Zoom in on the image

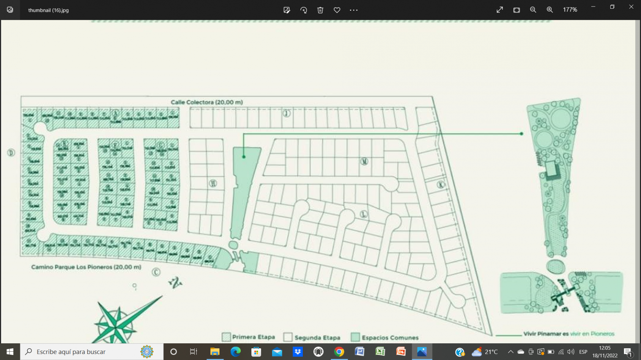[550, 10]
